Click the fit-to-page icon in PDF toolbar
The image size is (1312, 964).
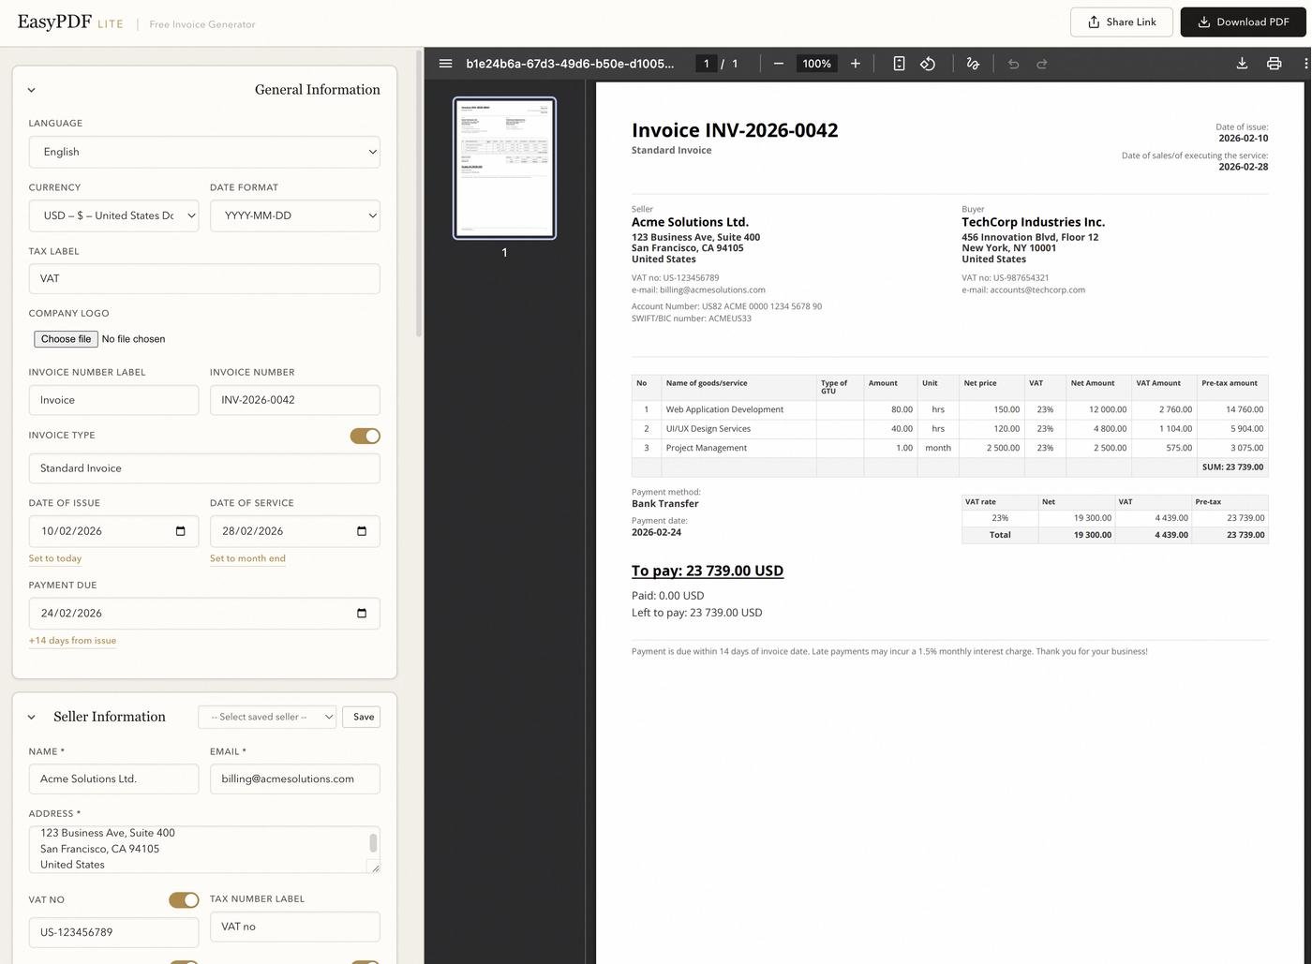(899, 64)
